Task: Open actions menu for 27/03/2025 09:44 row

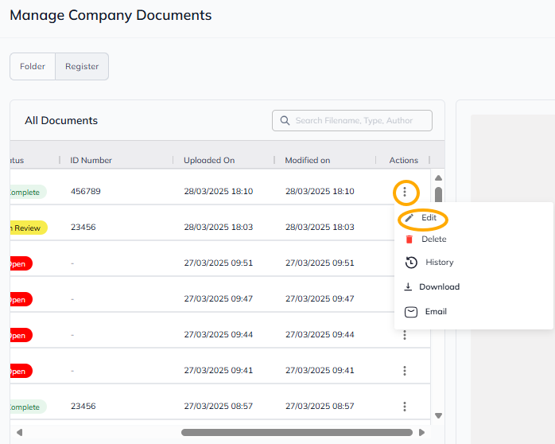Action: (405, 335)
